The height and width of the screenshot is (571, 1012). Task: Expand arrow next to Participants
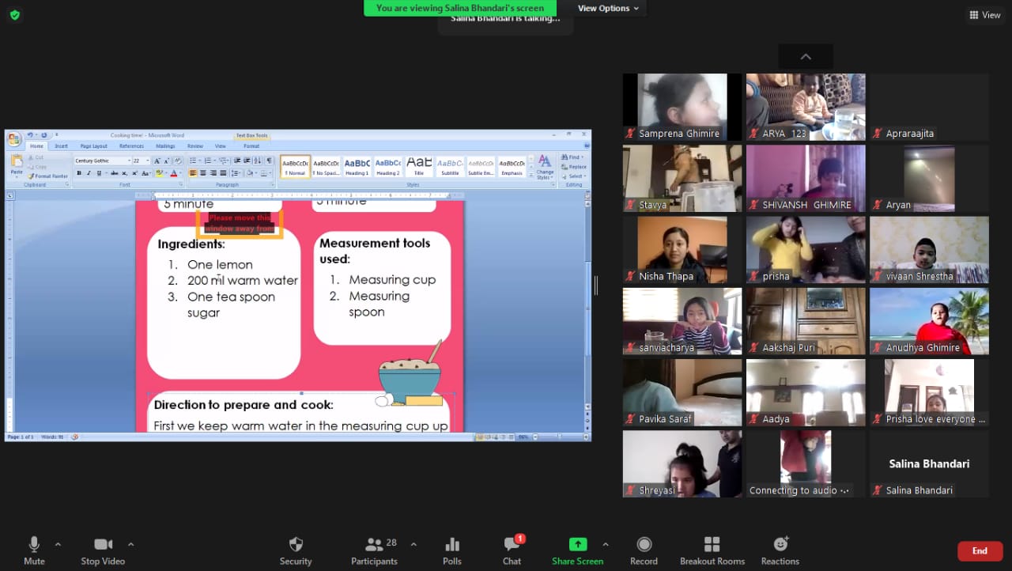[x=413, y=545]
